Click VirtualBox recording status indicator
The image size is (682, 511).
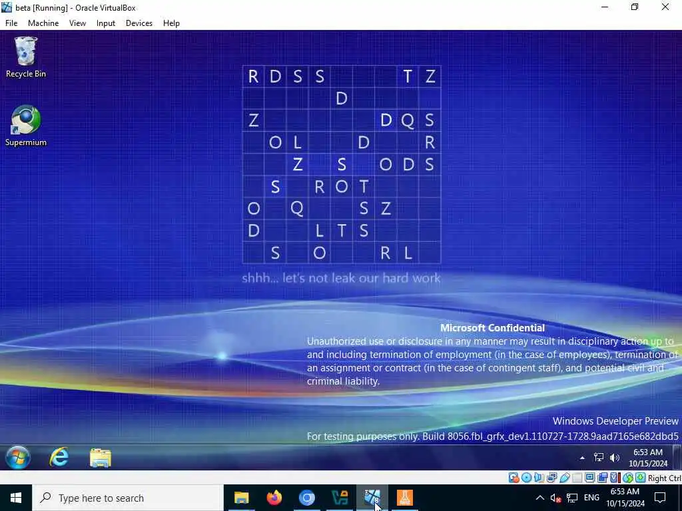point(602,478)
